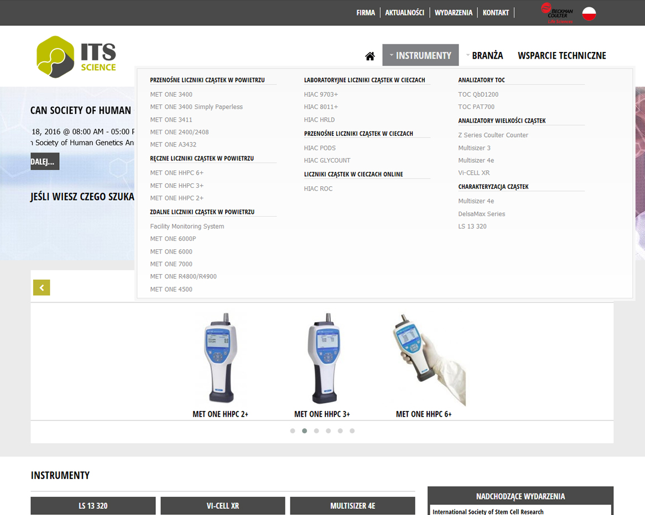
Task: Click the previous slide arrow button
Action: point(41,288)
